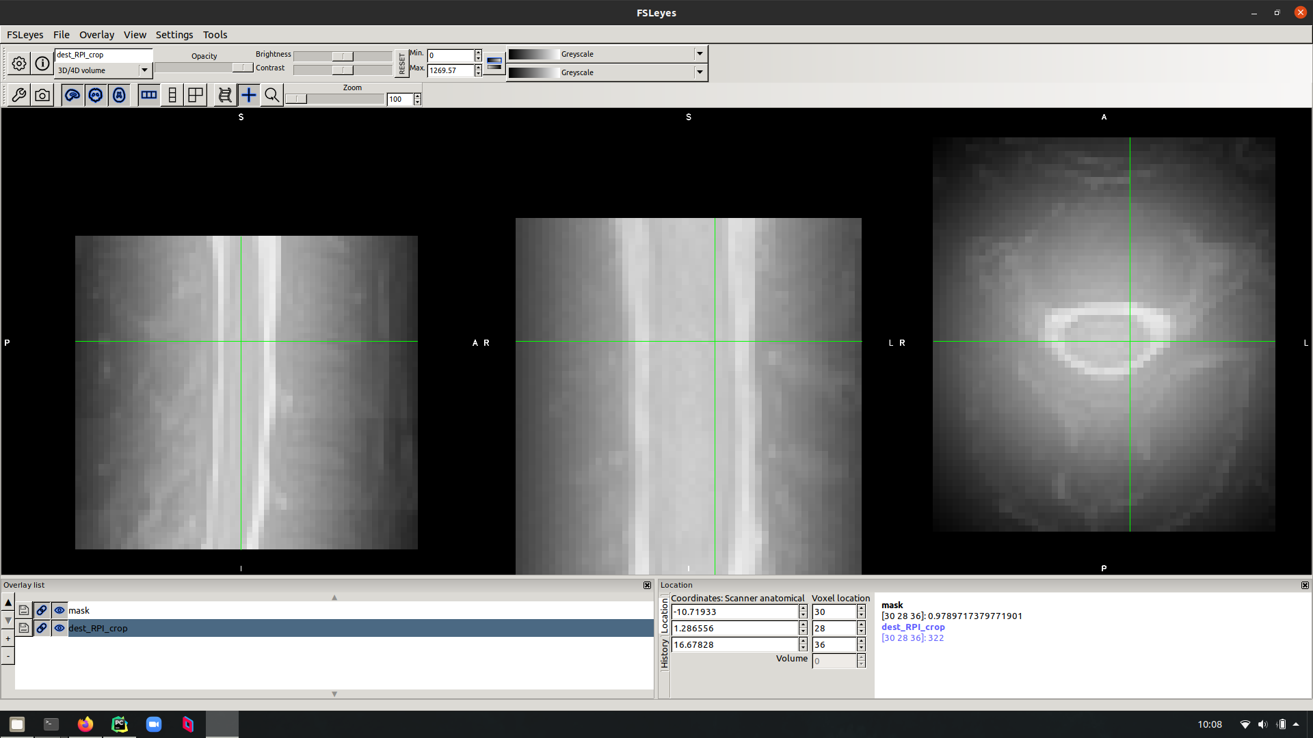The width and height of the screenshot is (1313, 738).
Task: Select the grid layout icon
Action: coord(196,96)
